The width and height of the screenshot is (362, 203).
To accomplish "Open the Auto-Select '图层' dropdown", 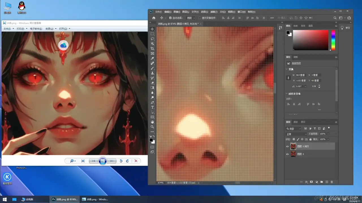I will coord(191,18).
